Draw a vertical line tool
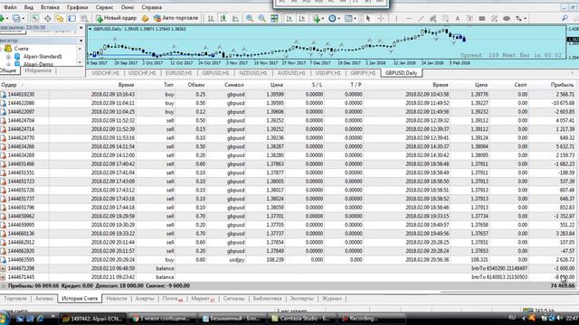The image size is (579, 325). click(396, 18)
